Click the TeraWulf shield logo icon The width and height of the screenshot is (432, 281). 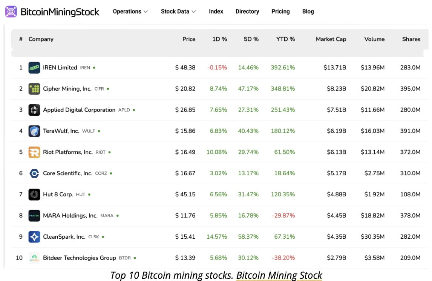[x=34, y=131]
